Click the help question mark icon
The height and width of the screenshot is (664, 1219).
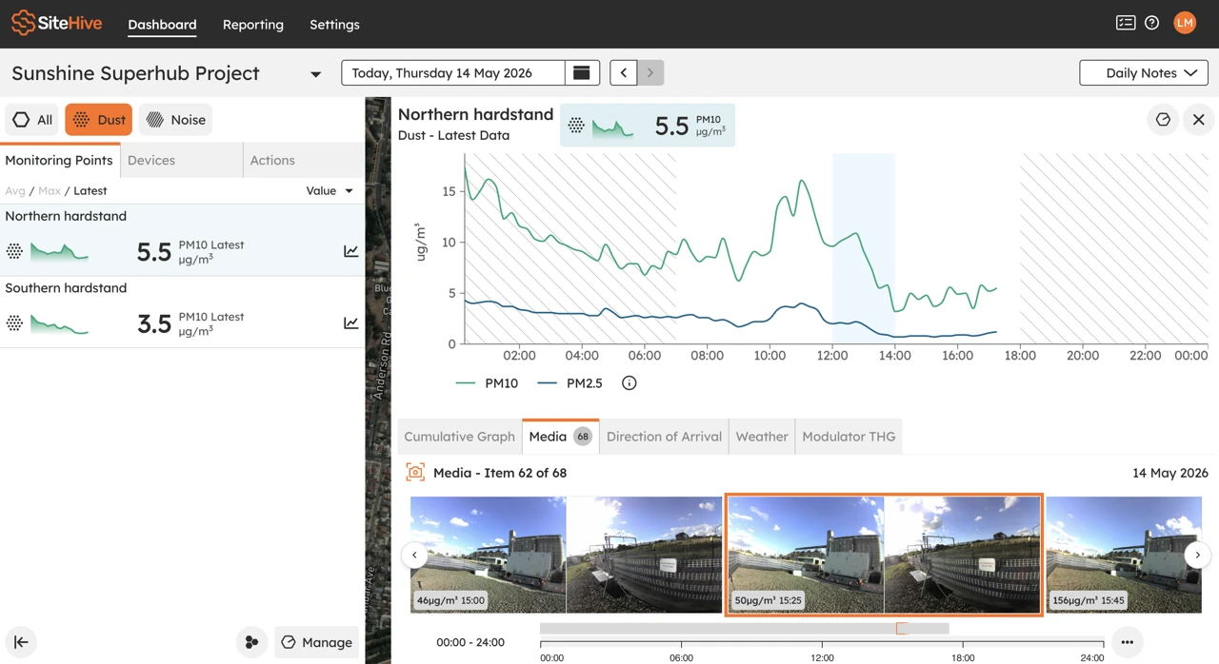click(x=1152, y=23)
